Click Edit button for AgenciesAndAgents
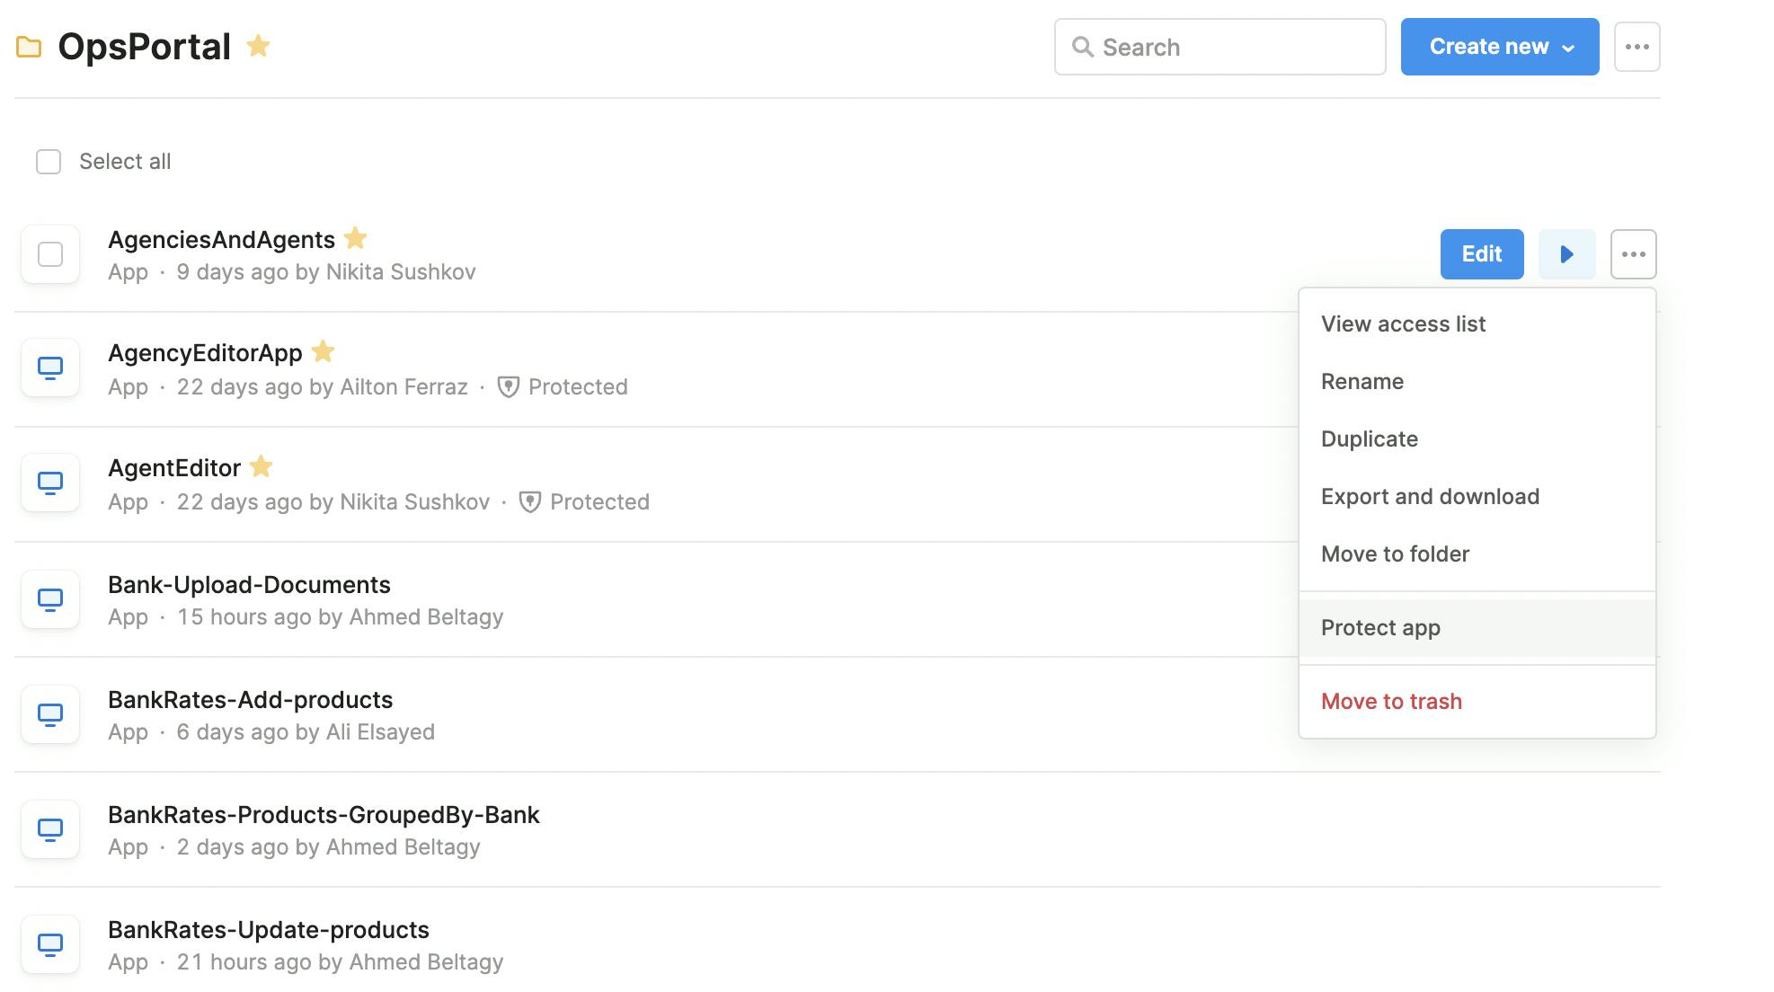1774x992 pixels. click(x=1481, y=254)
